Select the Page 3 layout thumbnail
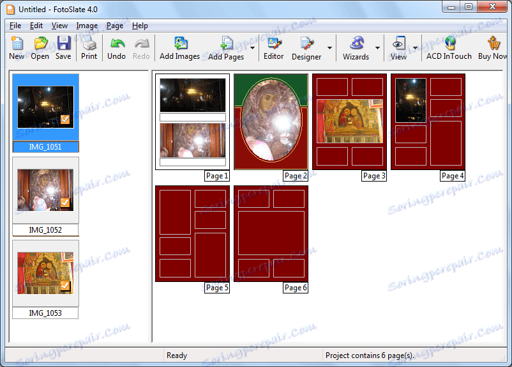512x367 pixels. (x=349, y=121)
